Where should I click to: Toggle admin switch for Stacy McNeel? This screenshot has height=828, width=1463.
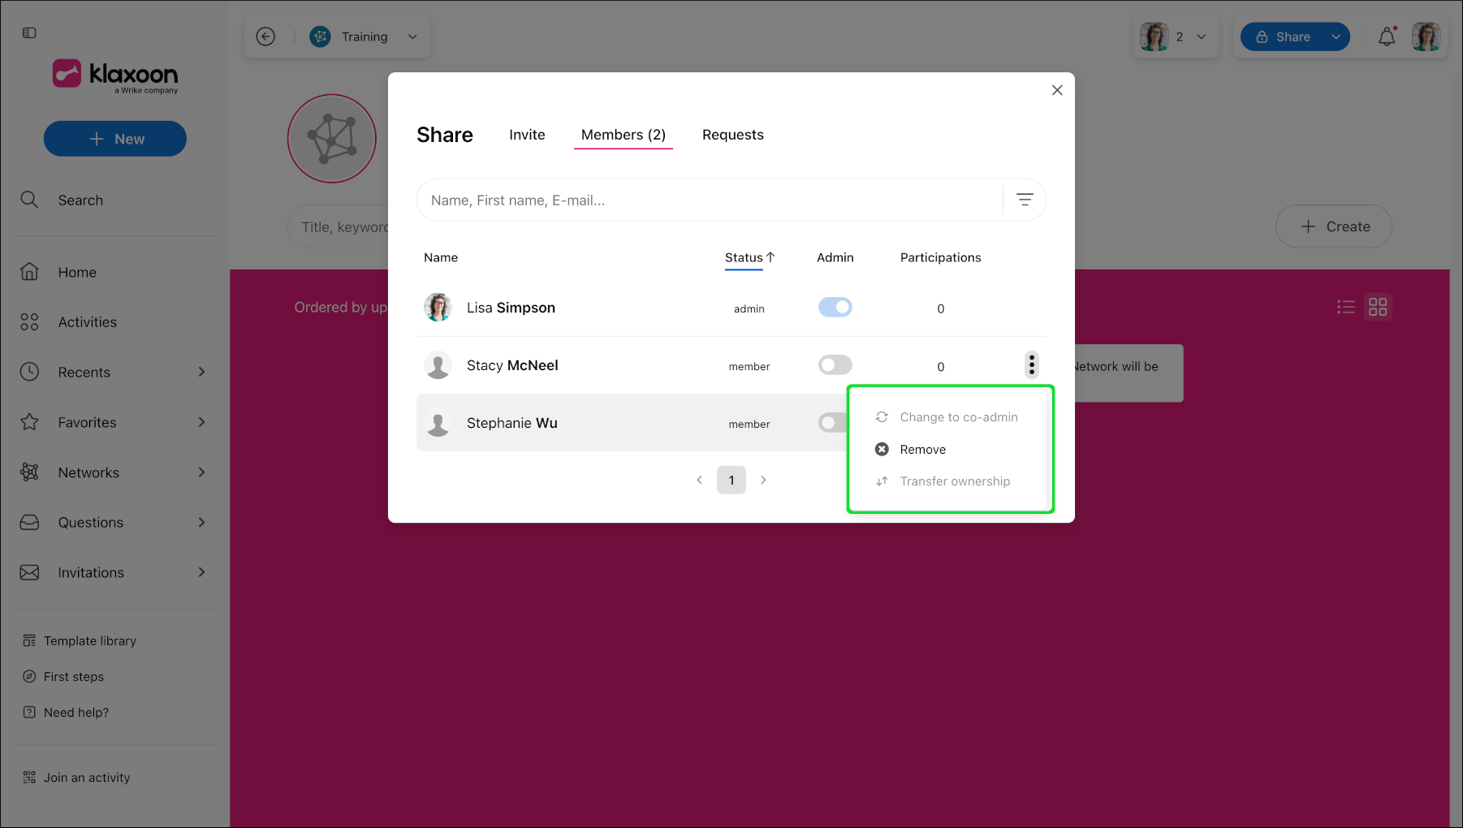click(835, 364)
